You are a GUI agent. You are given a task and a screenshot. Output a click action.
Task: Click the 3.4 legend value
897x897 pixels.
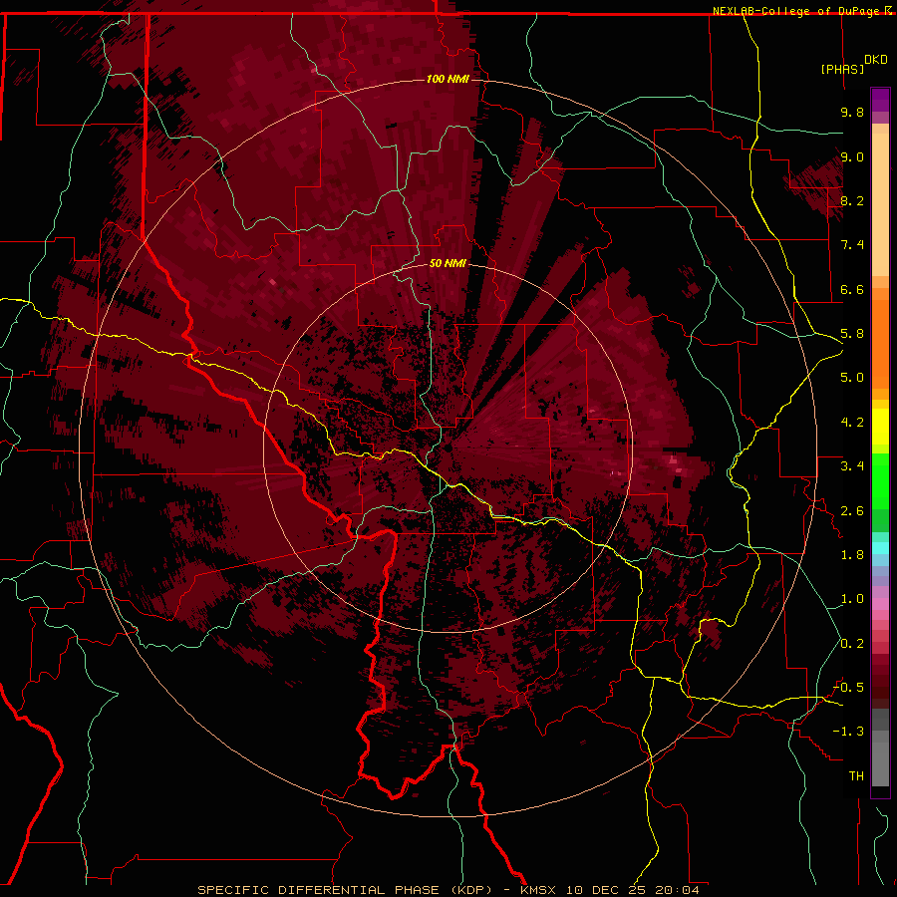[852, 466]
